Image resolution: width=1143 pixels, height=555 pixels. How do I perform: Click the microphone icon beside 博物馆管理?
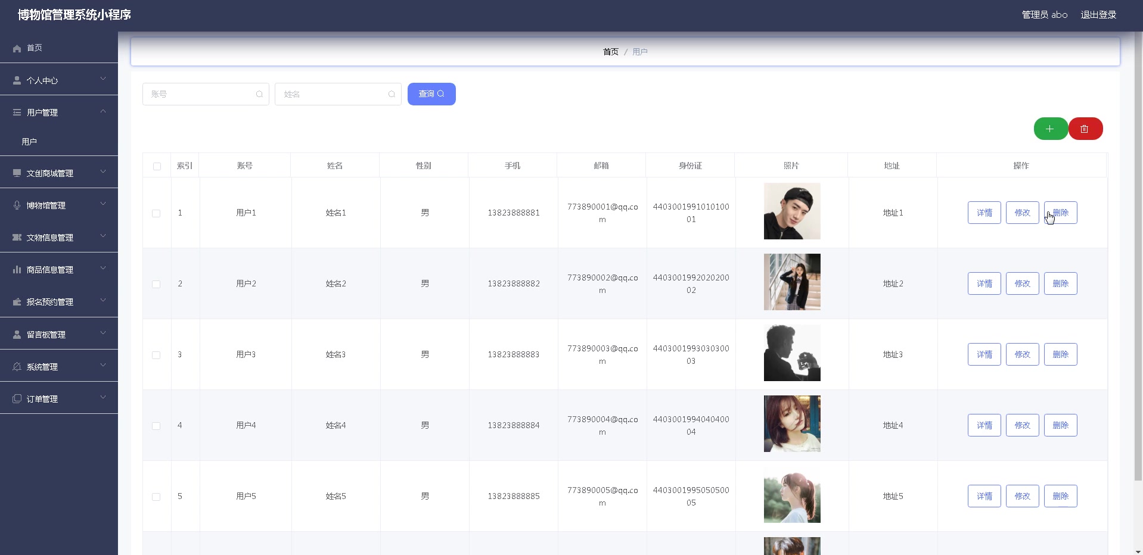pyautogui.click(x=17, y=205)
